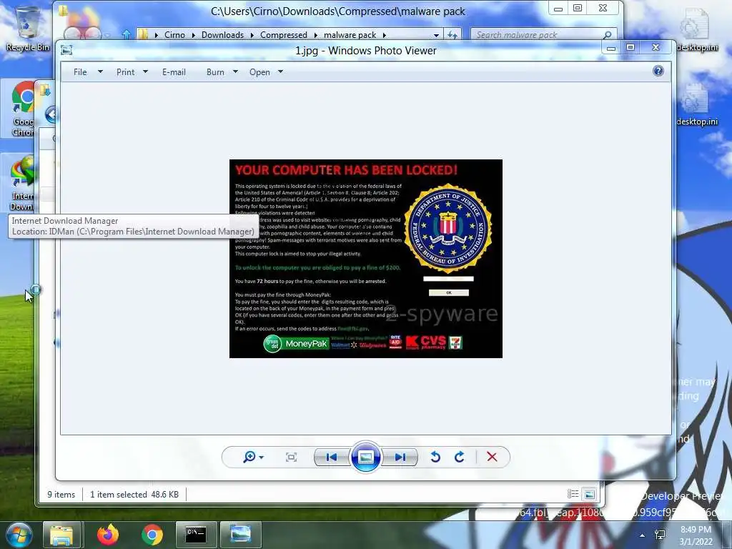732x549 pixels.
Task: Launch Firefox from the taskbar
Action: pyautogui.click(x=108, y=535)
